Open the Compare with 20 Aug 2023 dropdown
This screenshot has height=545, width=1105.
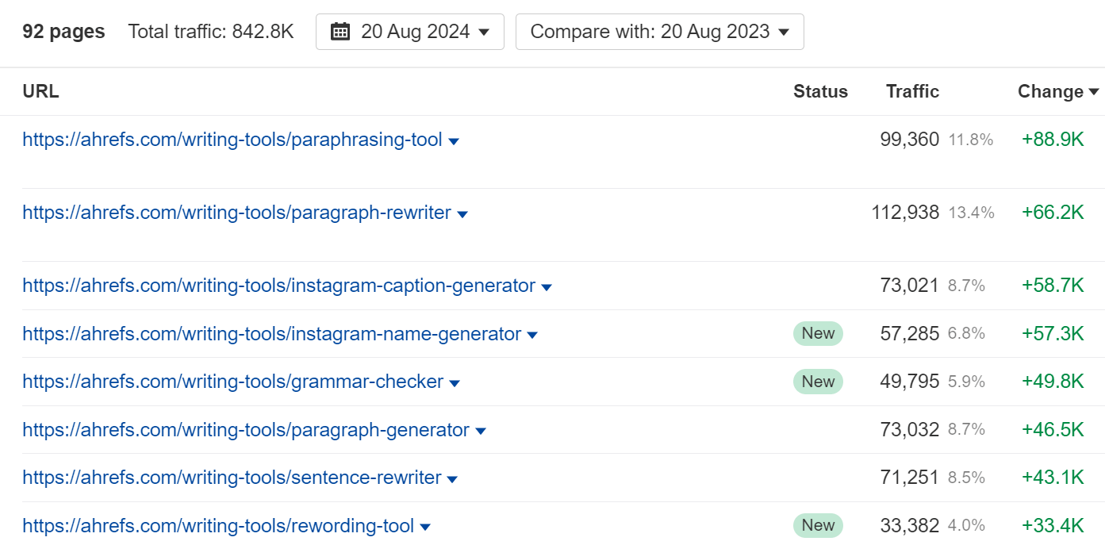pos(659,32)
